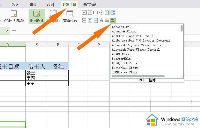
Task: Insert a combo box control
Action: click(x=113, y=13)
